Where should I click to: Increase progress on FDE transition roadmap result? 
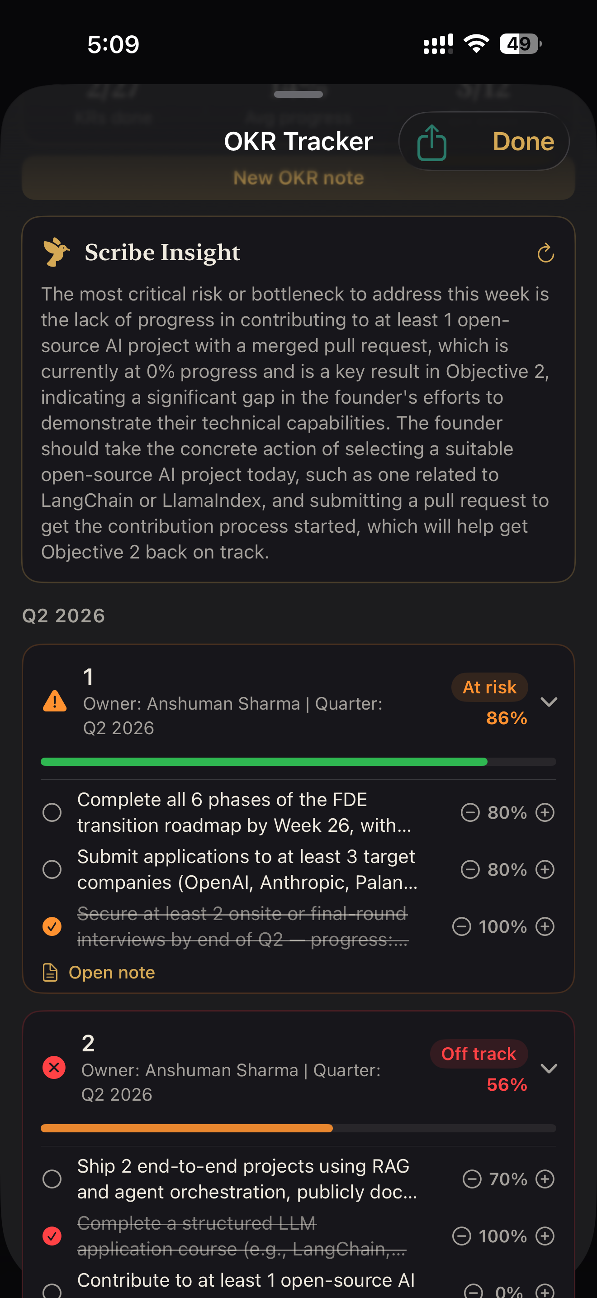click(x=545, y=812)
